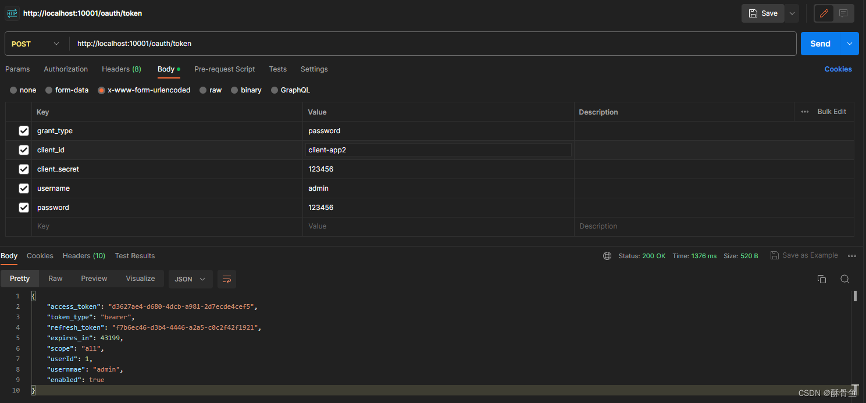The width and height of the screenshot is (866, 403).
Task: Select the none body type
Action: click(23, 90)
